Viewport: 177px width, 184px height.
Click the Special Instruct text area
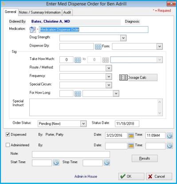96,107
